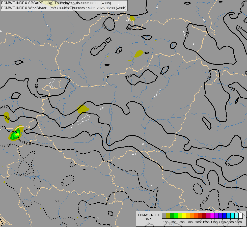This screenshot has height=227, width=247.
Task: Pick the dark green legend swatch
Action: pos(172,216)
